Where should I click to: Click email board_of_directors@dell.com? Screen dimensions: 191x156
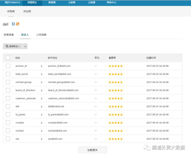[x=63, y=90]
